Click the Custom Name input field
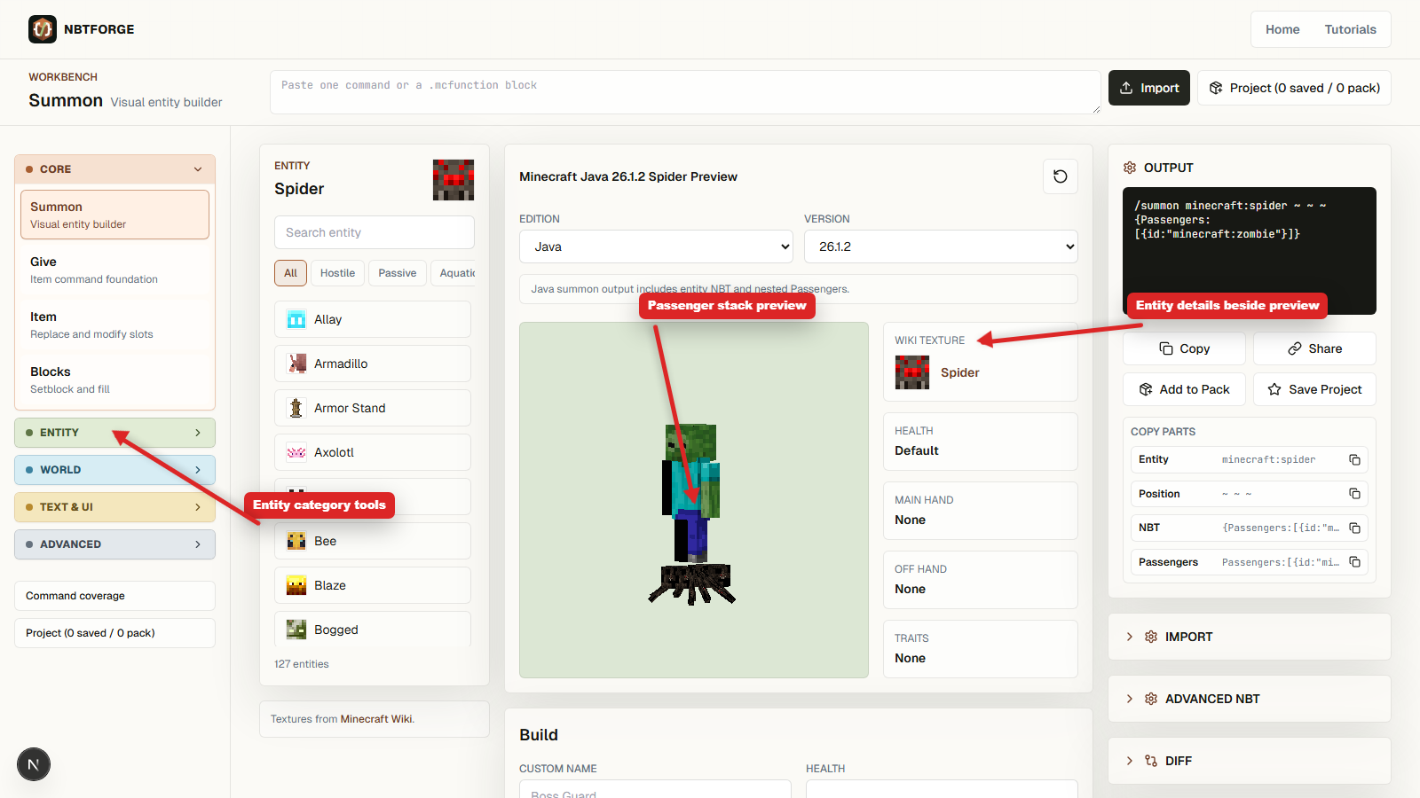 click(655, 789)
